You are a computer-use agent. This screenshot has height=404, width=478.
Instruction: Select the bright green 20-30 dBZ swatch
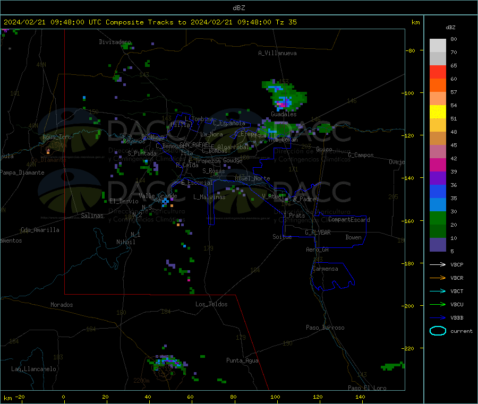tap(438, 218)
